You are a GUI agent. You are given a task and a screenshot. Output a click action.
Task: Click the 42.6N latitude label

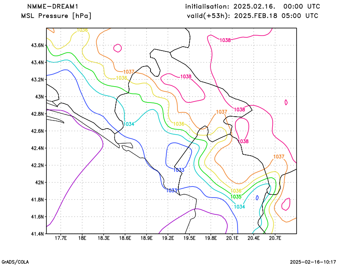(x=37, y=131)
